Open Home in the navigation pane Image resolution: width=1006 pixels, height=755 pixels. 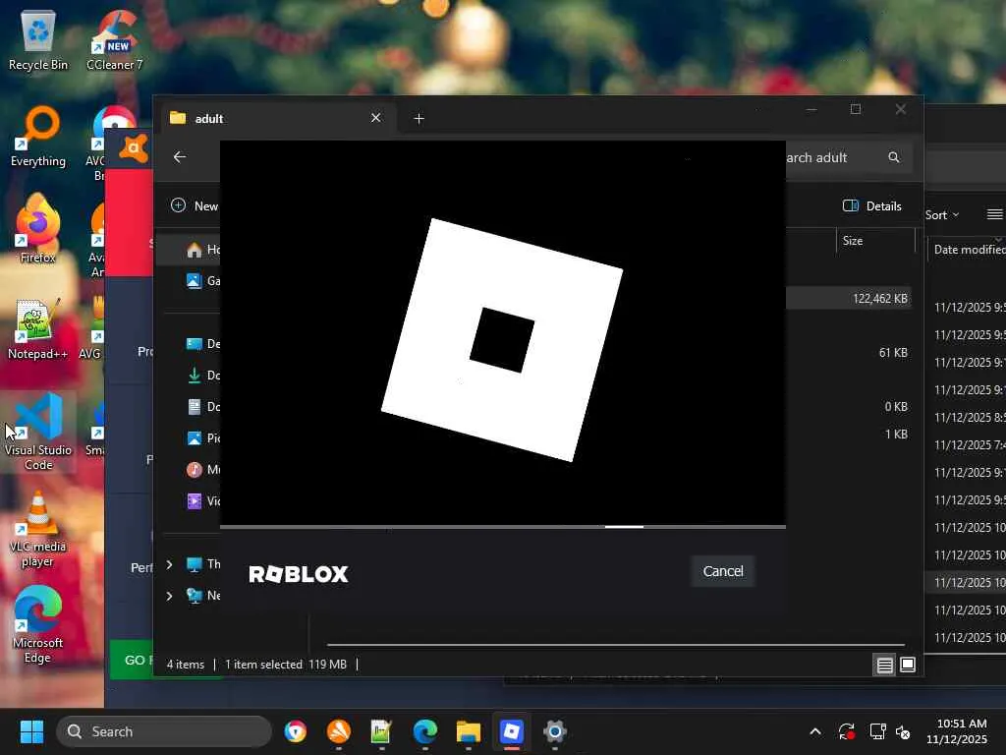(190, 250)
